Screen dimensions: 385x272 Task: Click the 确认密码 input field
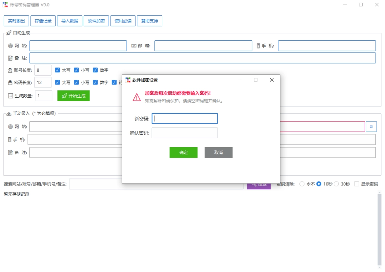[185, 133]
